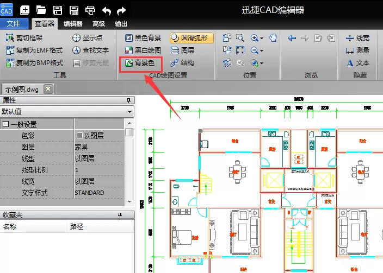Rotate view clockwise icon in 位置 group
This screenshot has height=273, width=383.
pos(227,50)
